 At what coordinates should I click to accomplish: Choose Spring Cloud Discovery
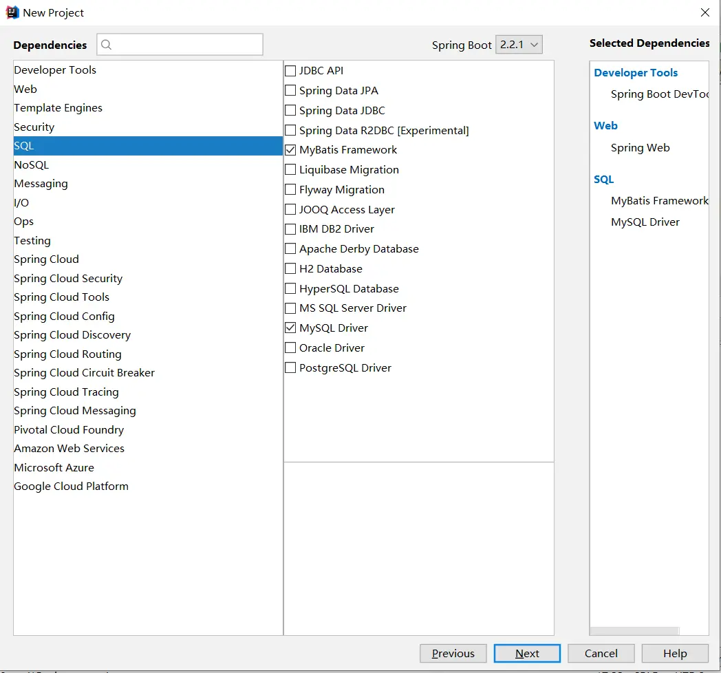tap(148, 335)
